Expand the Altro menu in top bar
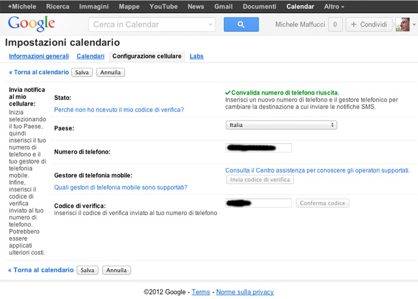 pos(334,6)
